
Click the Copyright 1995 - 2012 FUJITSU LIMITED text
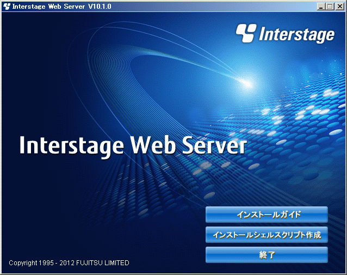pyautogui.click(x=69, y=263)
